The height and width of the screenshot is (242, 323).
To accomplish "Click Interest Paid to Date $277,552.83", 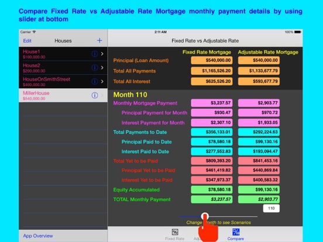I will point(212,151).
